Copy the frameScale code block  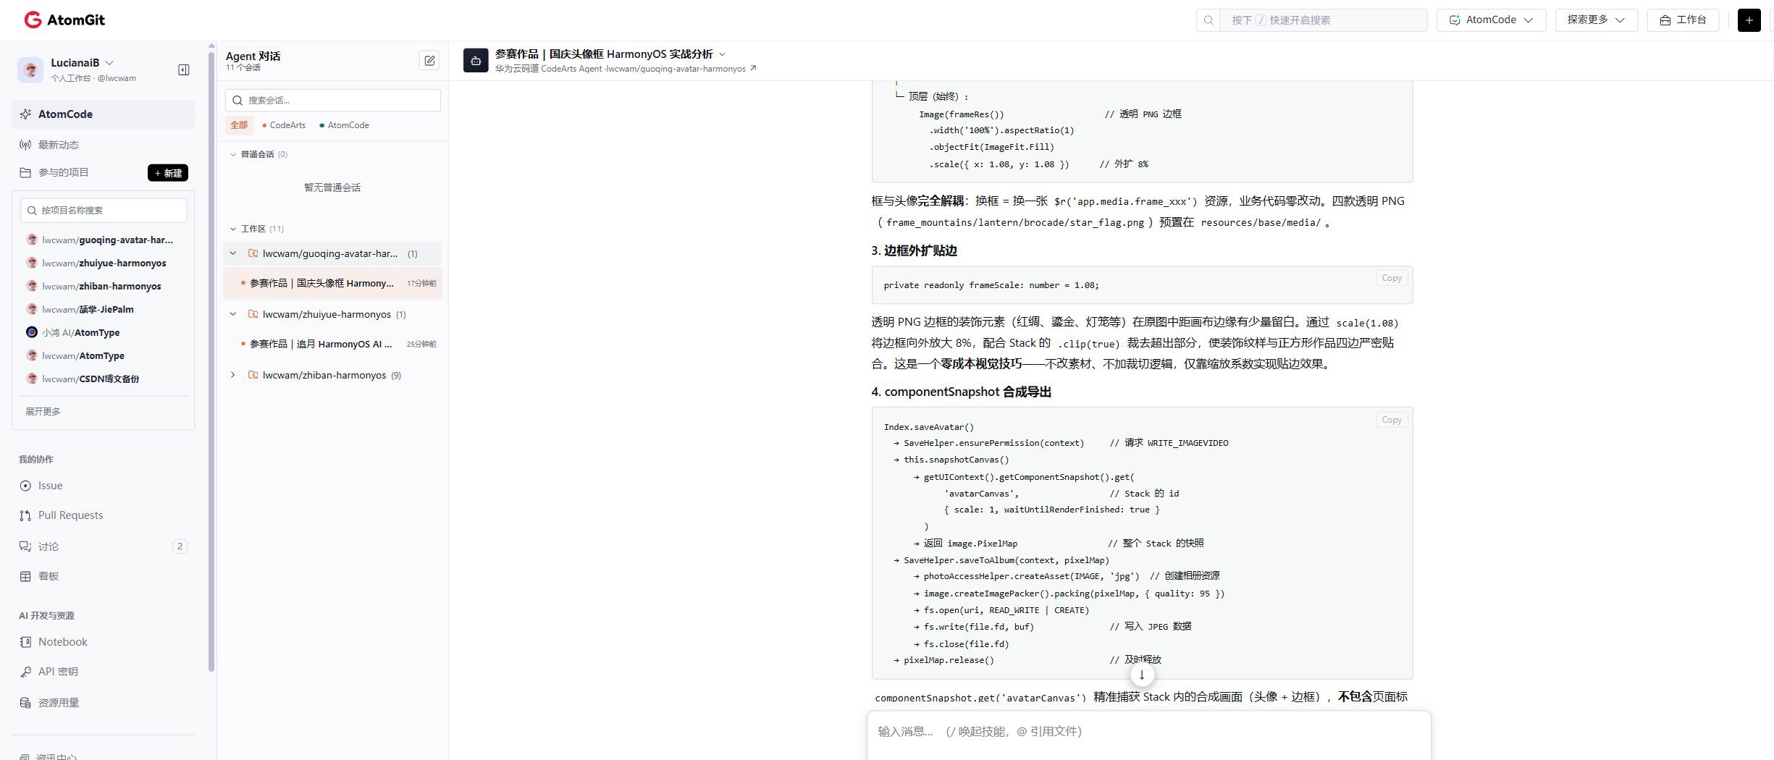(x=1391, y=278)
